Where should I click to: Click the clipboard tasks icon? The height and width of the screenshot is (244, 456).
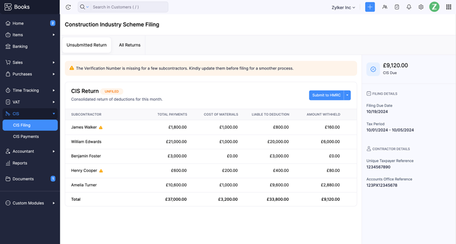pos(397,7)
